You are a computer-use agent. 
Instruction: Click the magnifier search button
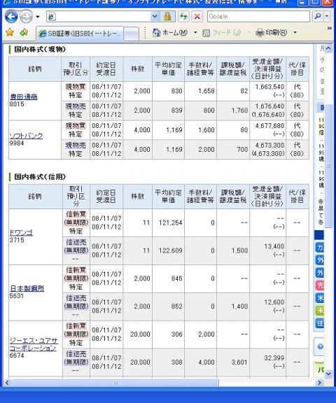[x=318, y=17]
